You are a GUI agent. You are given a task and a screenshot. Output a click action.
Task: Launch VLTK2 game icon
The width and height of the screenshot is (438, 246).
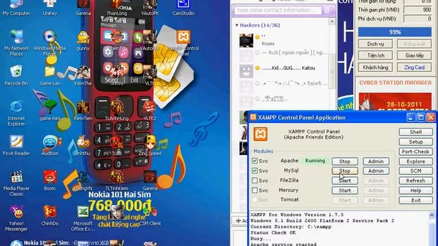click(150, 111)
